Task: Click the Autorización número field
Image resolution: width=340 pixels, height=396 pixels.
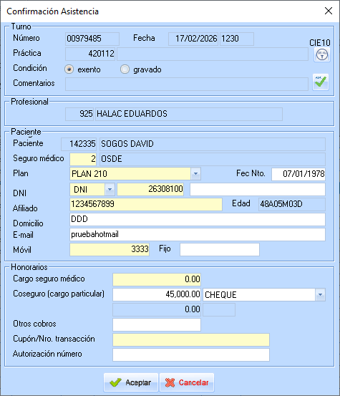Action: pos(191,355)
